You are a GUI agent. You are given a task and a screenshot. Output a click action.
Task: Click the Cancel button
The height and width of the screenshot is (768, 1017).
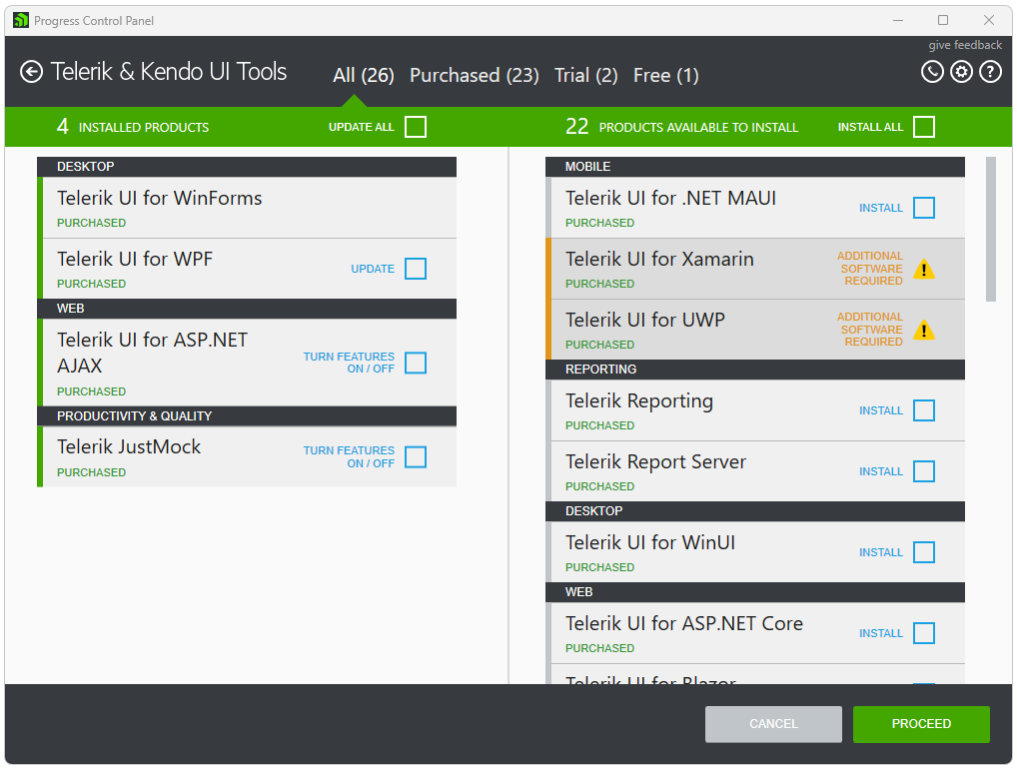[x=773, y=723]
